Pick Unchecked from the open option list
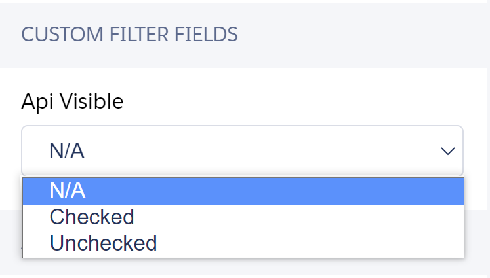This screenshot has height=278, width=490. pyautogui.click(x=103, y=243)
